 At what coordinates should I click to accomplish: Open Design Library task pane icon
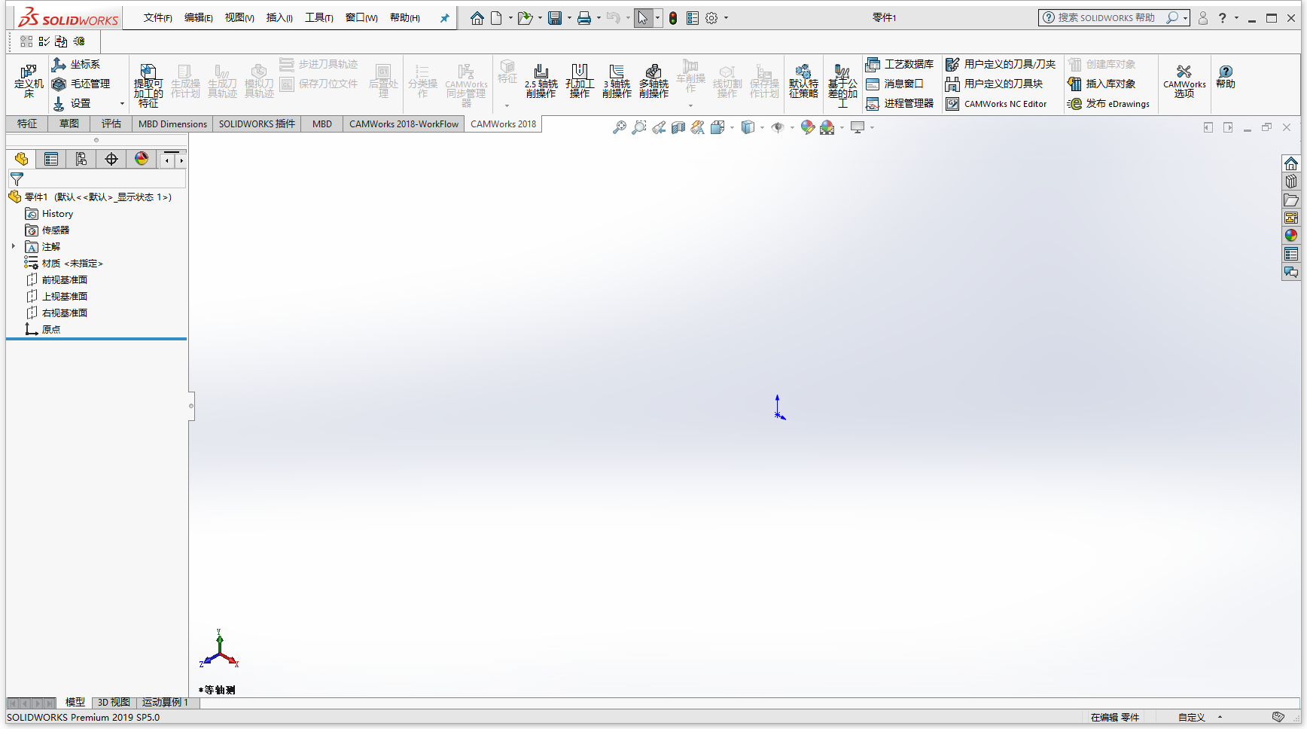[x=1291, y=181]
